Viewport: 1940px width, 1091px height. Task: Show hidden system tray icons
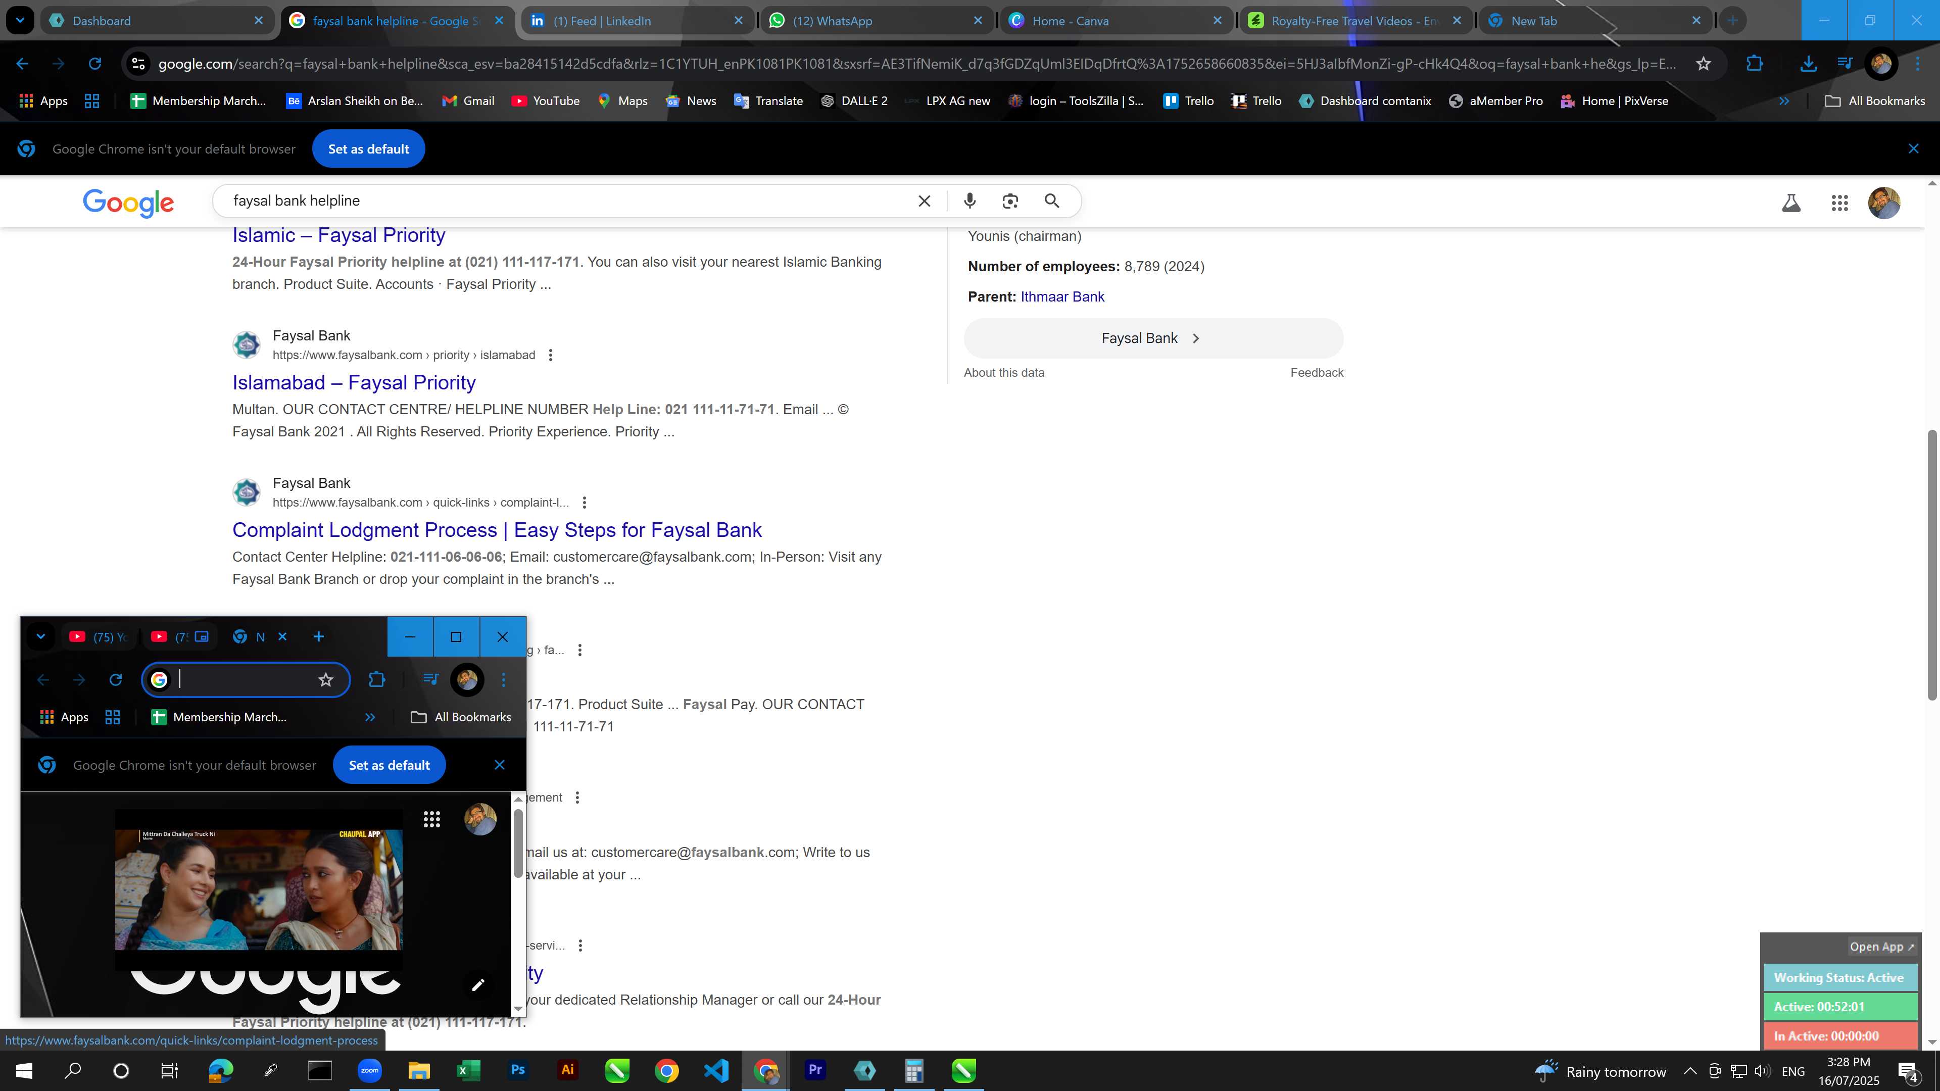click(1689, 1071)
